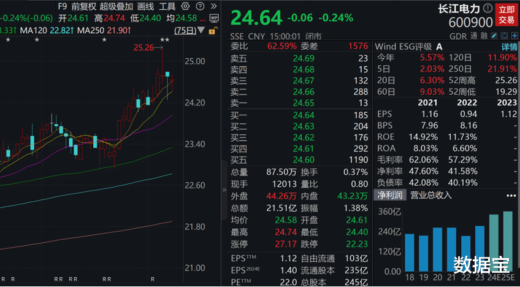
Task: Add stock to watchlist plus icon
Action: [514, 36]
